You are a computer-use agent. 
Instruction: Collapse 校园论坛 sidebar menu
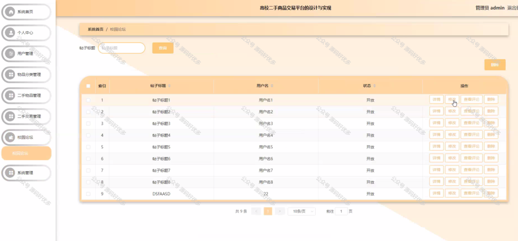pos(26,137)
